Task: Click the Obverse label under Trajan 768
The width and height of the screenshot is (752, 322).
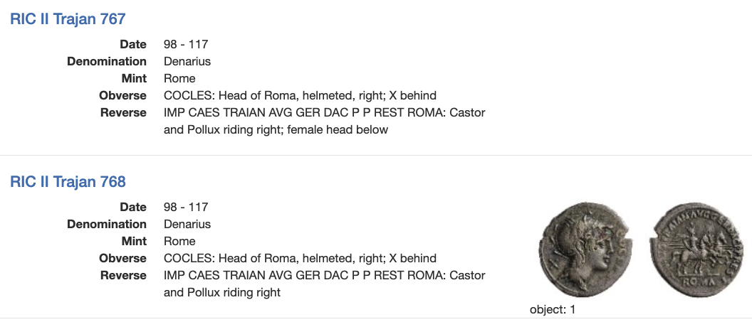Action: (122, 258)
